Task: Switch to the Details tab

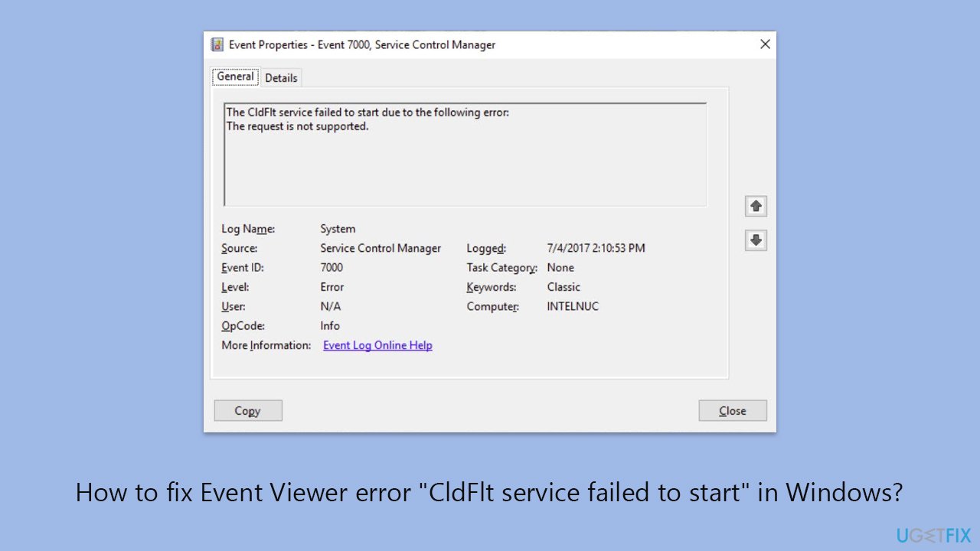Action: [281, 77]
